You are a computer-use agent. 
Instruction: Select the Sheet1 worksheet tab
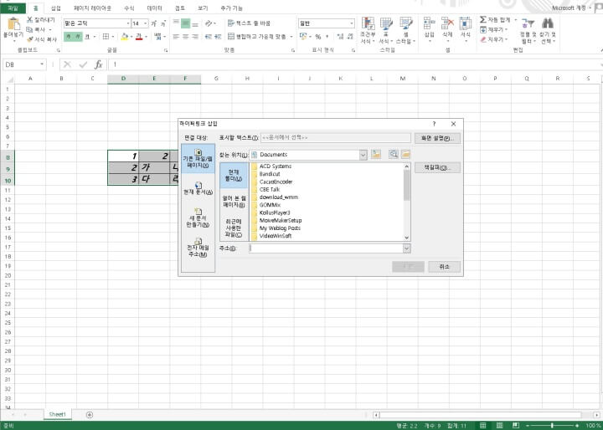(x=57, y=414)
